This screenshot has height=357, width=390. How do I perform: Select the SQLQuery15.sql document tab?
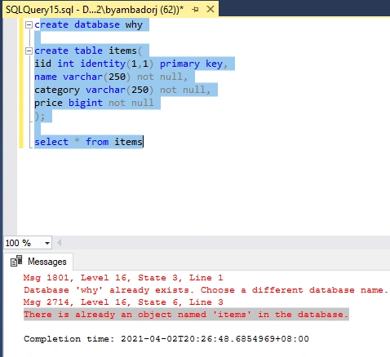tap(95, 10)
